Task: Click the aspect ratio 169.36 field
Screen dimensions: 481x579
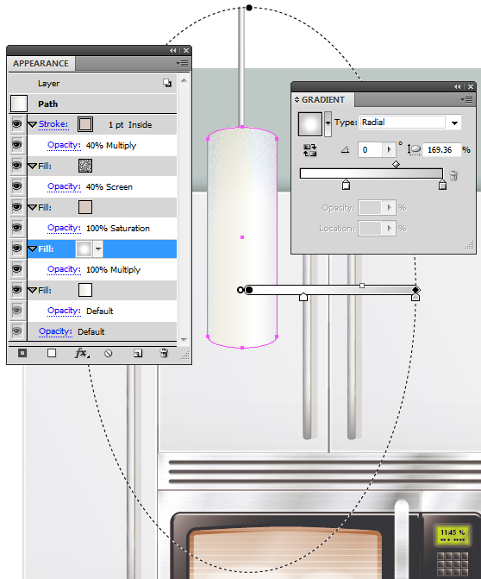Action: [441, 149]
